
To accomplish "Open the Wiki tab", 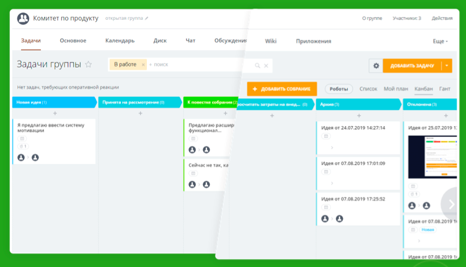I will coord(271,42).
